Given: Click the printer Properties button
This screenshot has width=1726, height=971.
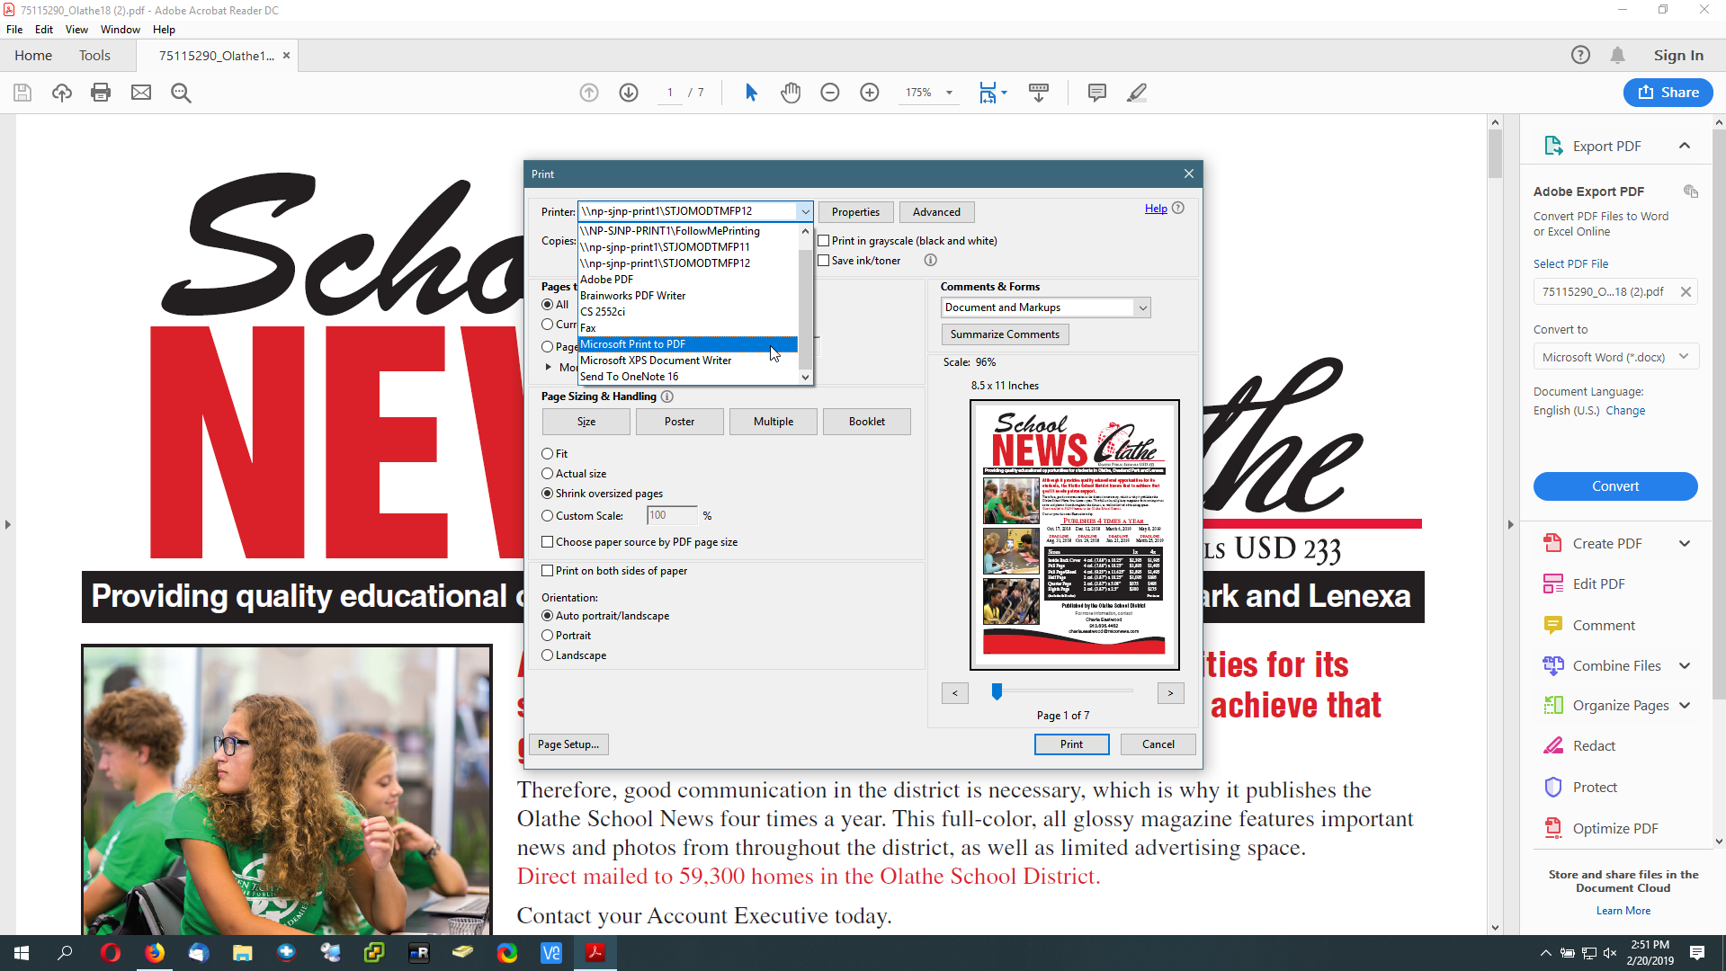Looking at the screenshot, I should tap(855, 212).
